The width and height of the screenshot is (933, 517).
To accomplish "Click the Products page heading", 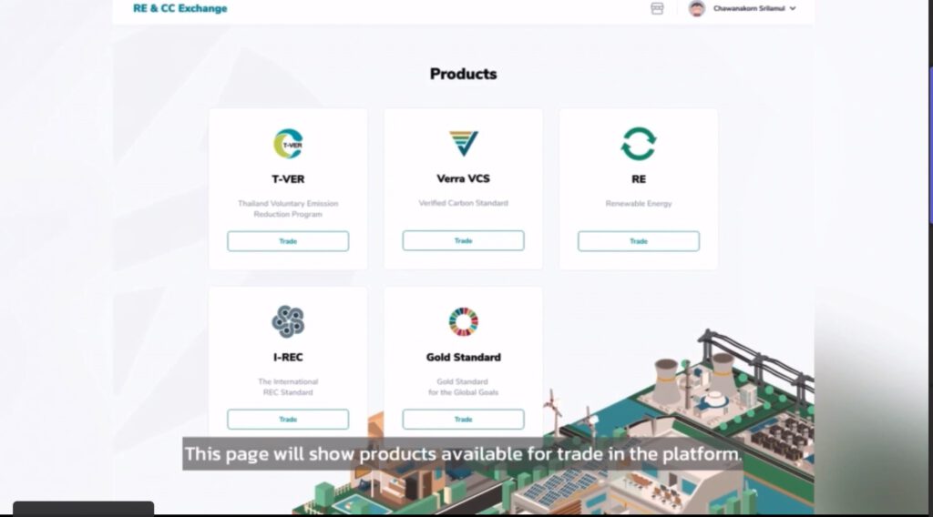I will 463,74.
